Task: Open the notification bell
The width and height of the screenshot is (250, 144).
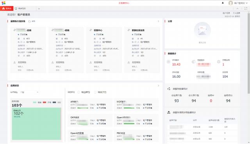Action: (223, 3)
